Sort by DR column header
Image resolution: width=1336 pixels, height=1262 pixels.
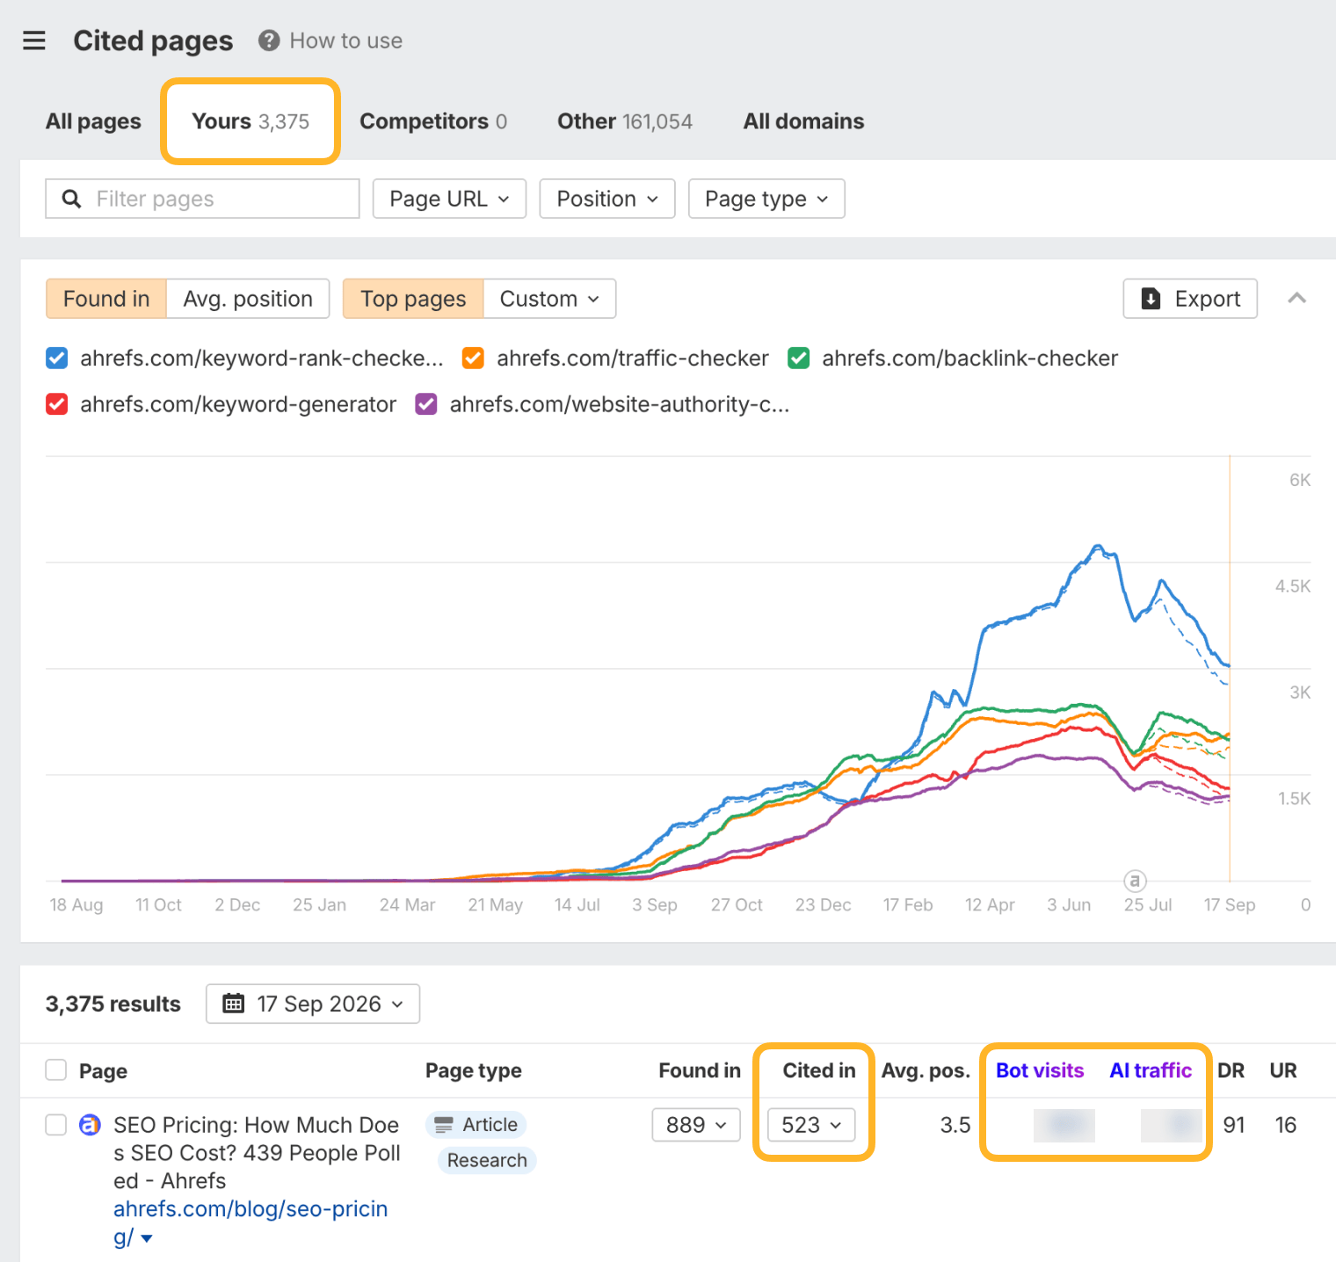1231,1070
